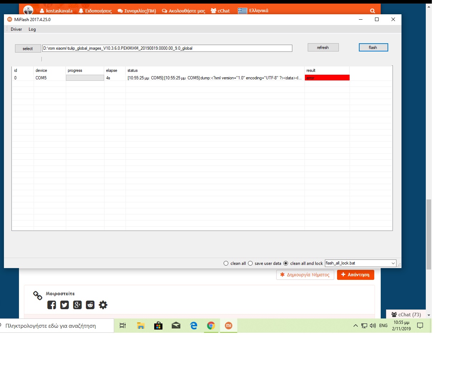Close the MiFlash window

coord(393,19)
